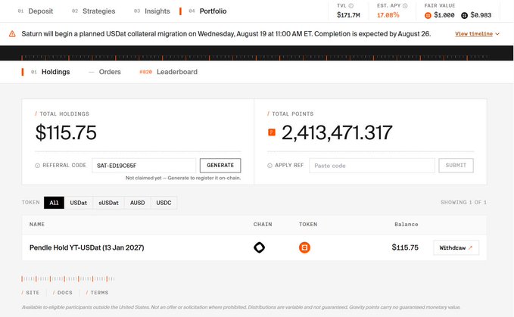
Task: Click Withdraw for Pendle Hold YT-USDat
Action: coord(456,247)
